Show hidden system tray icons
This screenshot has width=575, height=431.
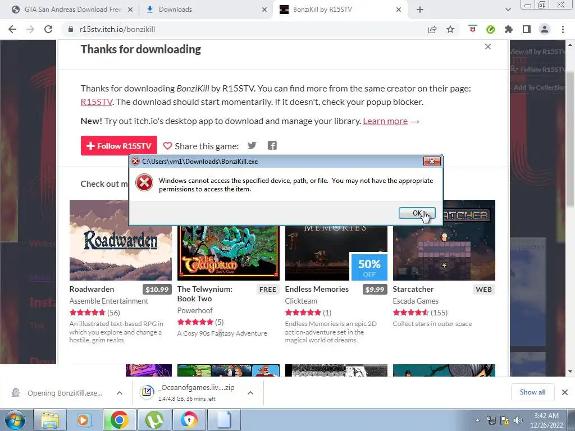click(x=477, y=421)
